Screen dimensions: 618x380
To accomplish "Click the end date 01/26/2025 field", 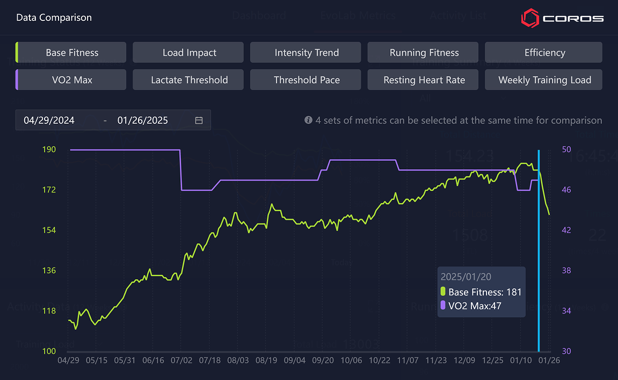I will pos(143,121).
